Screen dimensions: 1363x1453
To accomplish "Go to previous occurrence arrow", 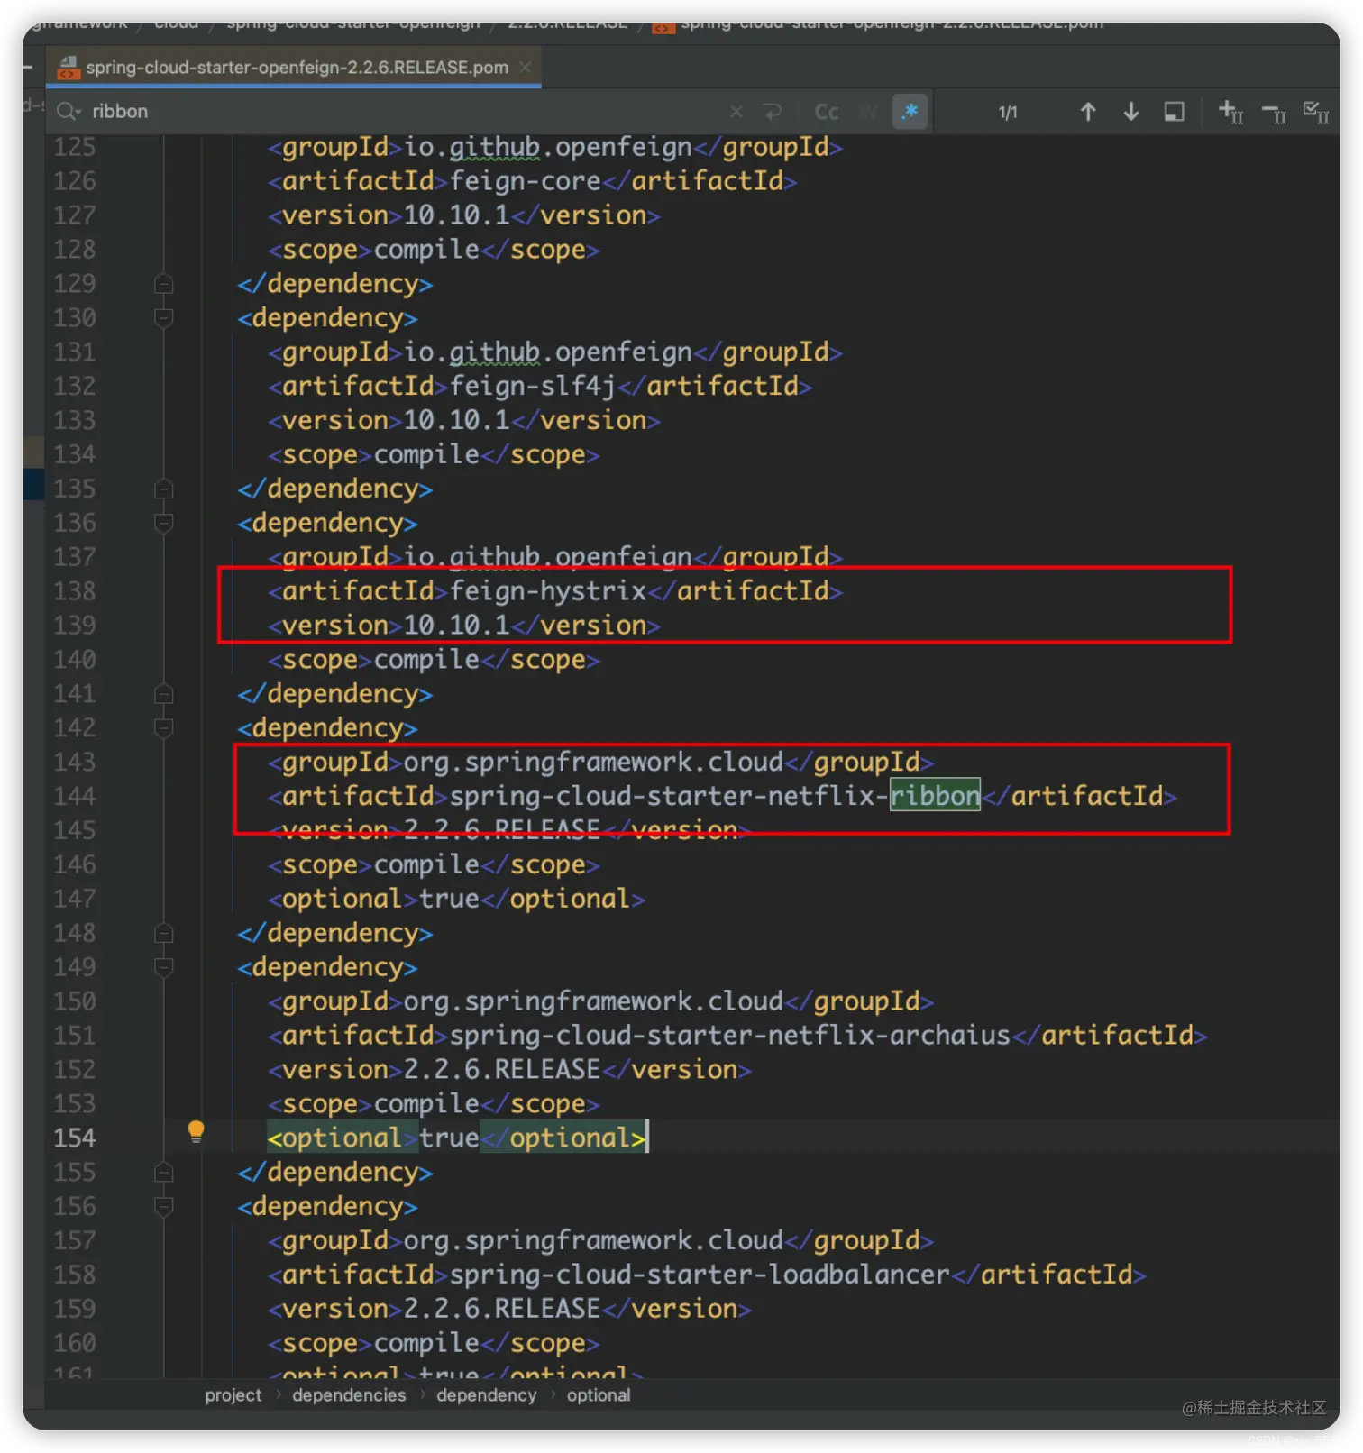I will point(1088,112).
